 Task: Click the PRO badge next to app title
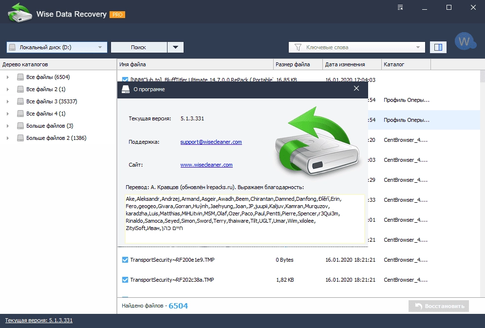click(117, 15)
